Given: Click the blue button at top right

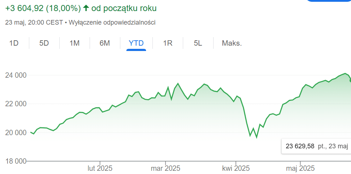Looking at the screenshot, I should (329, 1).
